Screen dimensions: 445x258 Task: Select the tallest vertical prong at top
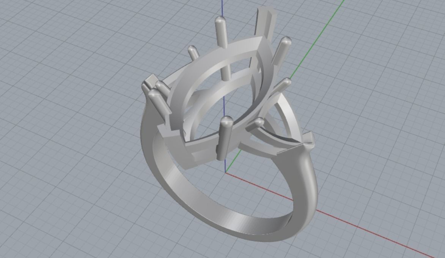point(222,33)
